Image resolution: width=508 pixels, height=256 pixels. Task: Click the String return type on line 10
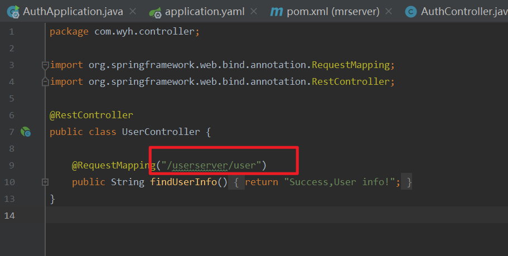127,182
